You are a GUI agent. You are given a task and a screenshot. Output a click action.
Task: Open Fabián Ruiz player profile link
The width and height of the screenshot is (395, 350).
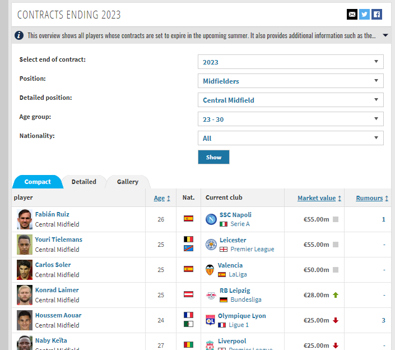pyautogui.click(x=52, y=214)
